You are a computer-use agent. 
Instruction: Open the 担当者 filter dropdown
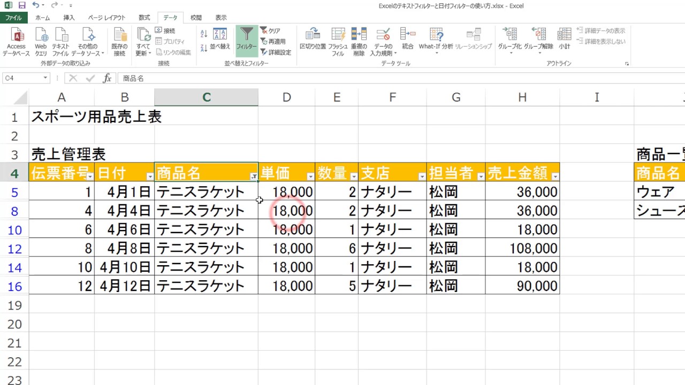point(481,176)
